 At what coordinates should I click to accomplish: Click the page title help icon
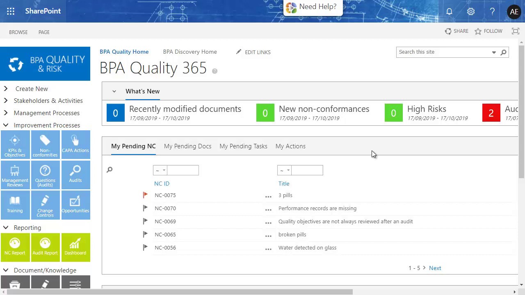[x=215, y=71]
